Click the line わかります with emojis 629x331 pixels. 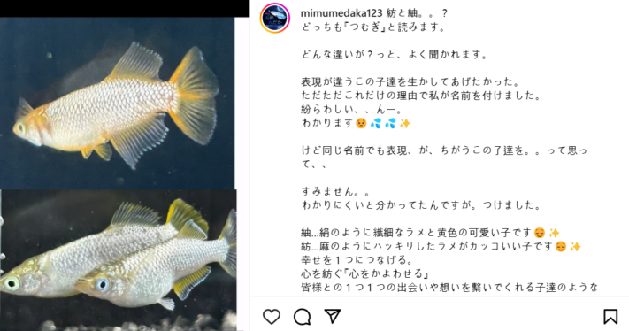357,123
